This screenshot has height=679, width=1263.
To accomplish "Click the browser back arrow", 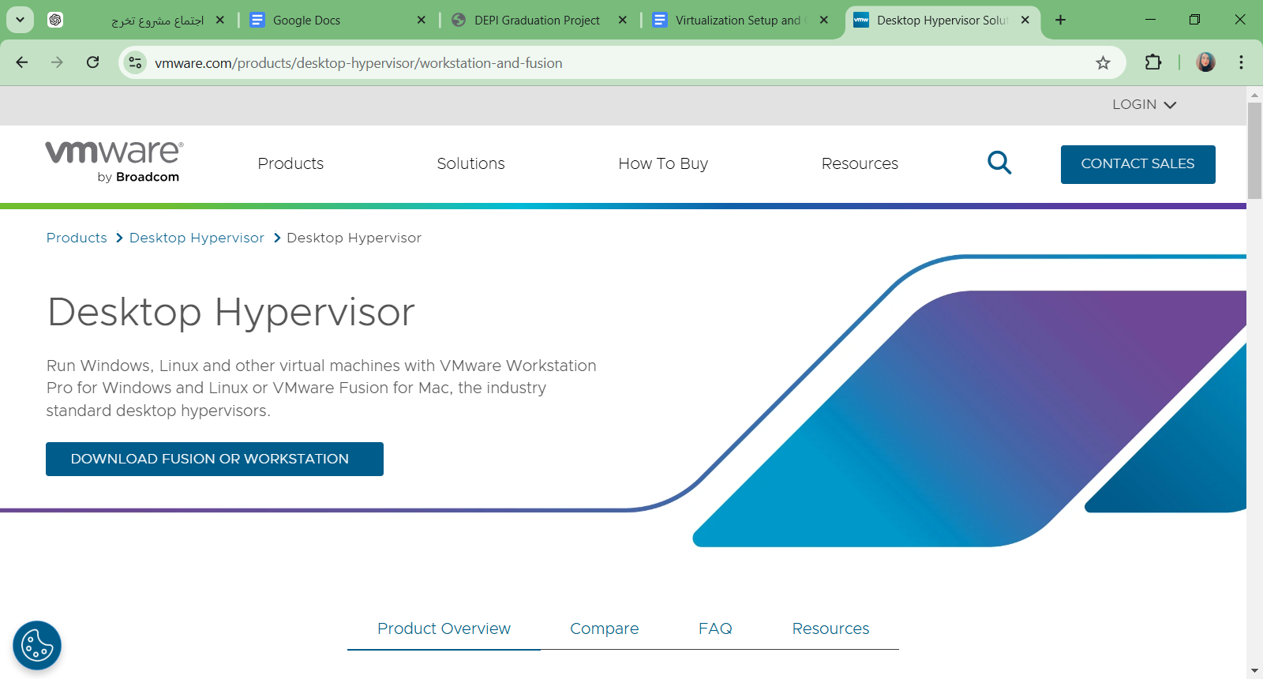I will [x=22, y=62].
